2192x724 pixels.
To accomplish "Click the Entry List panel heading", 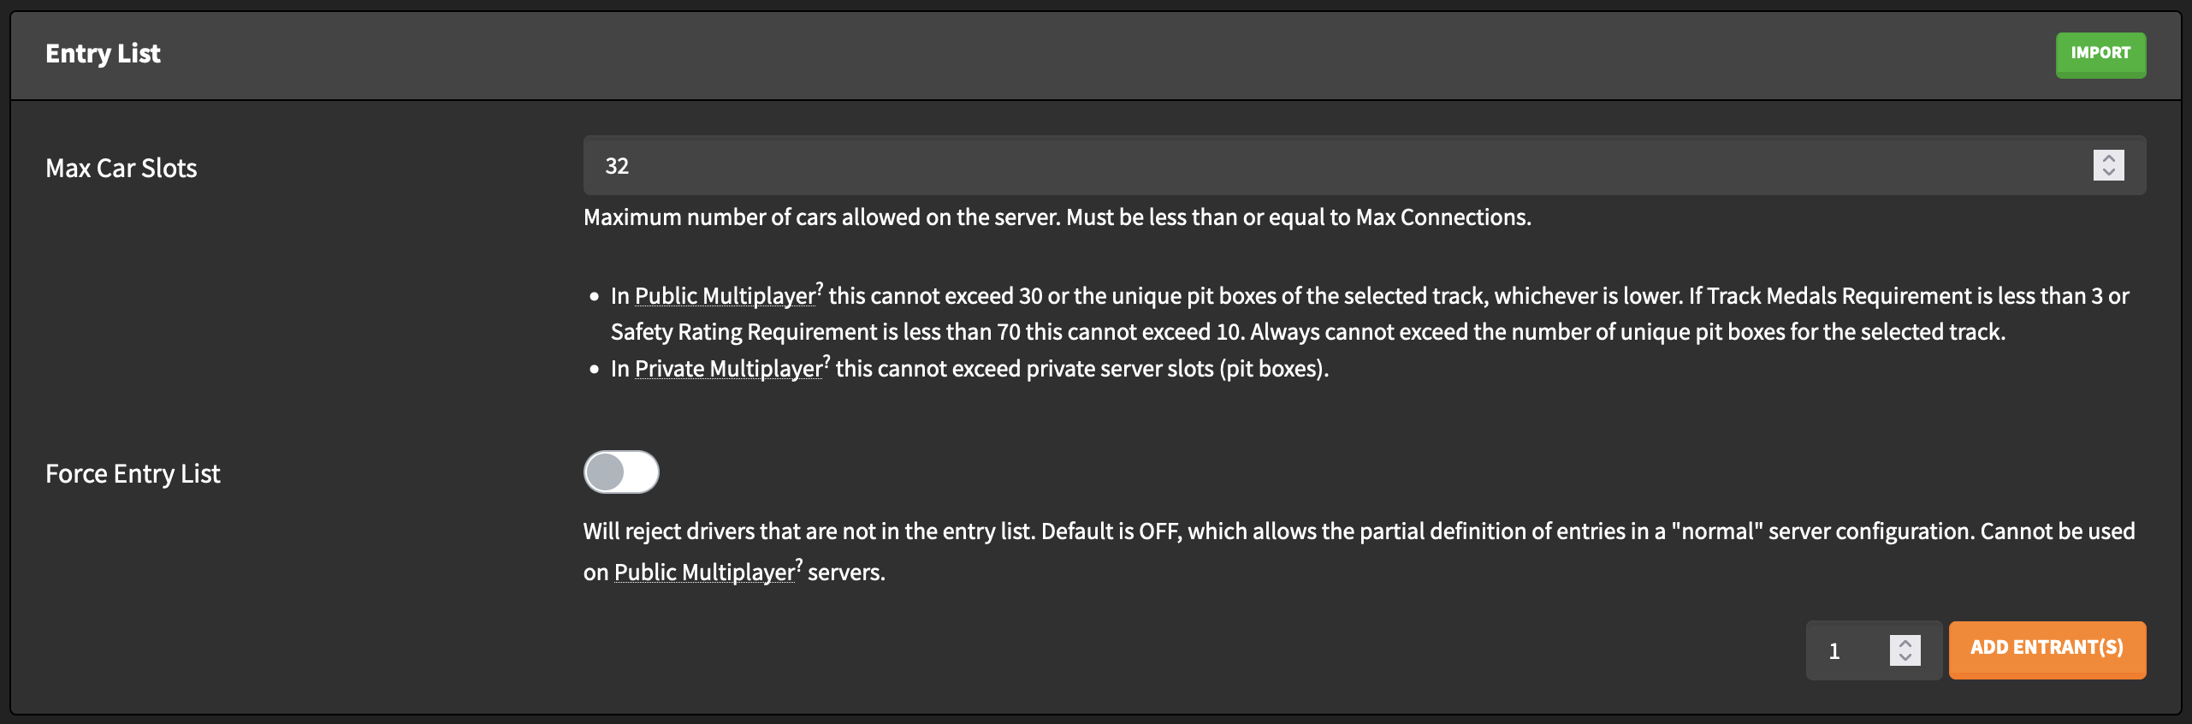I will 103,54.
